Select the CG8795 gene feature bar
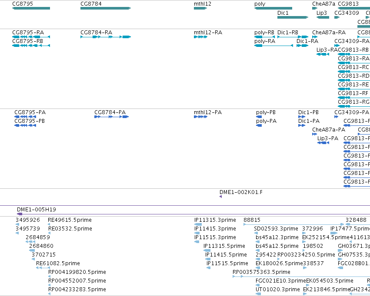 [31, 8]
